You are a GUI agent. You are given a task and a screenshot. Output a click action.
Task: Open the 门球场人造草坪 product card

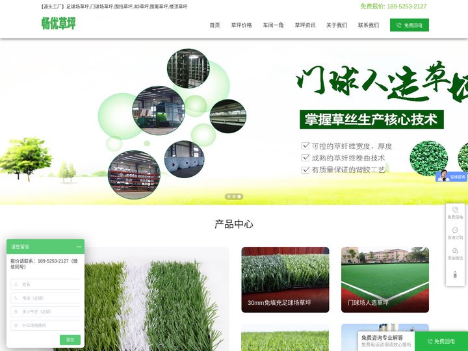click(x=385, y=279)
